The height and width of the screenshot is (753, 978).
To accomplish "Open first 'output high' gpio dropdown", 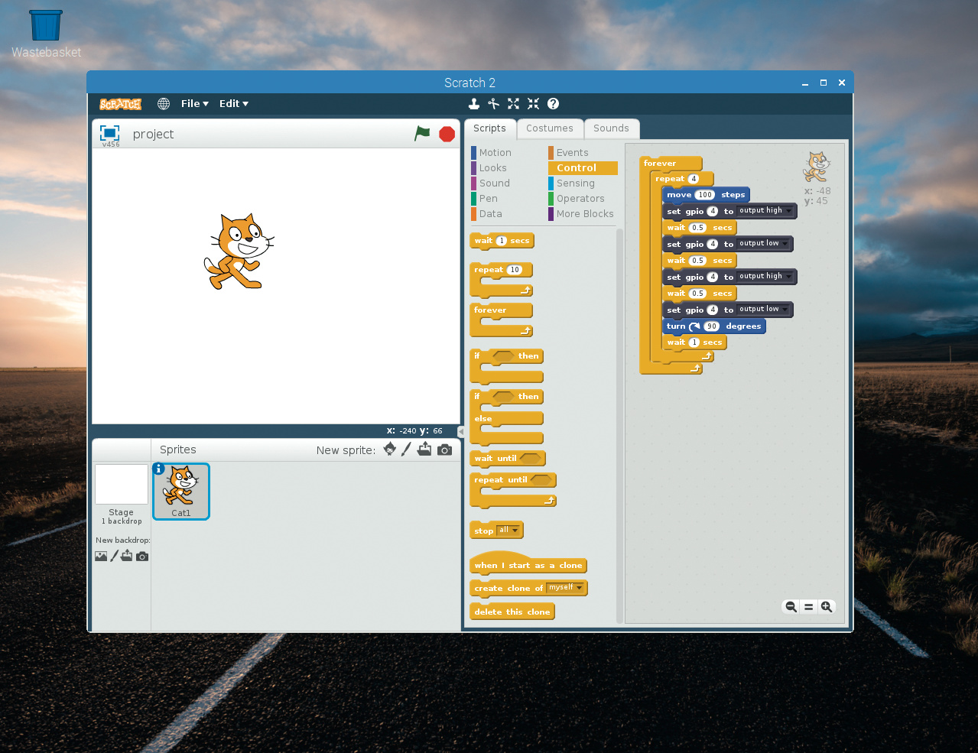I will point(765,211).
